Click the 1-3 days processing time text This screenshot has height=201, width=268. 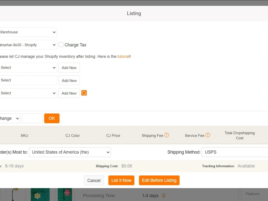[150, 196]
